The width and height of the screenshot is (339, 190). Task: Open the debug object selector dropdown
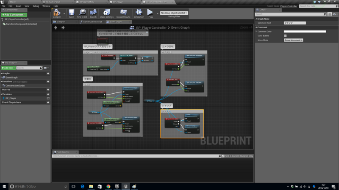pyautogui.click(x=174, y=13)
